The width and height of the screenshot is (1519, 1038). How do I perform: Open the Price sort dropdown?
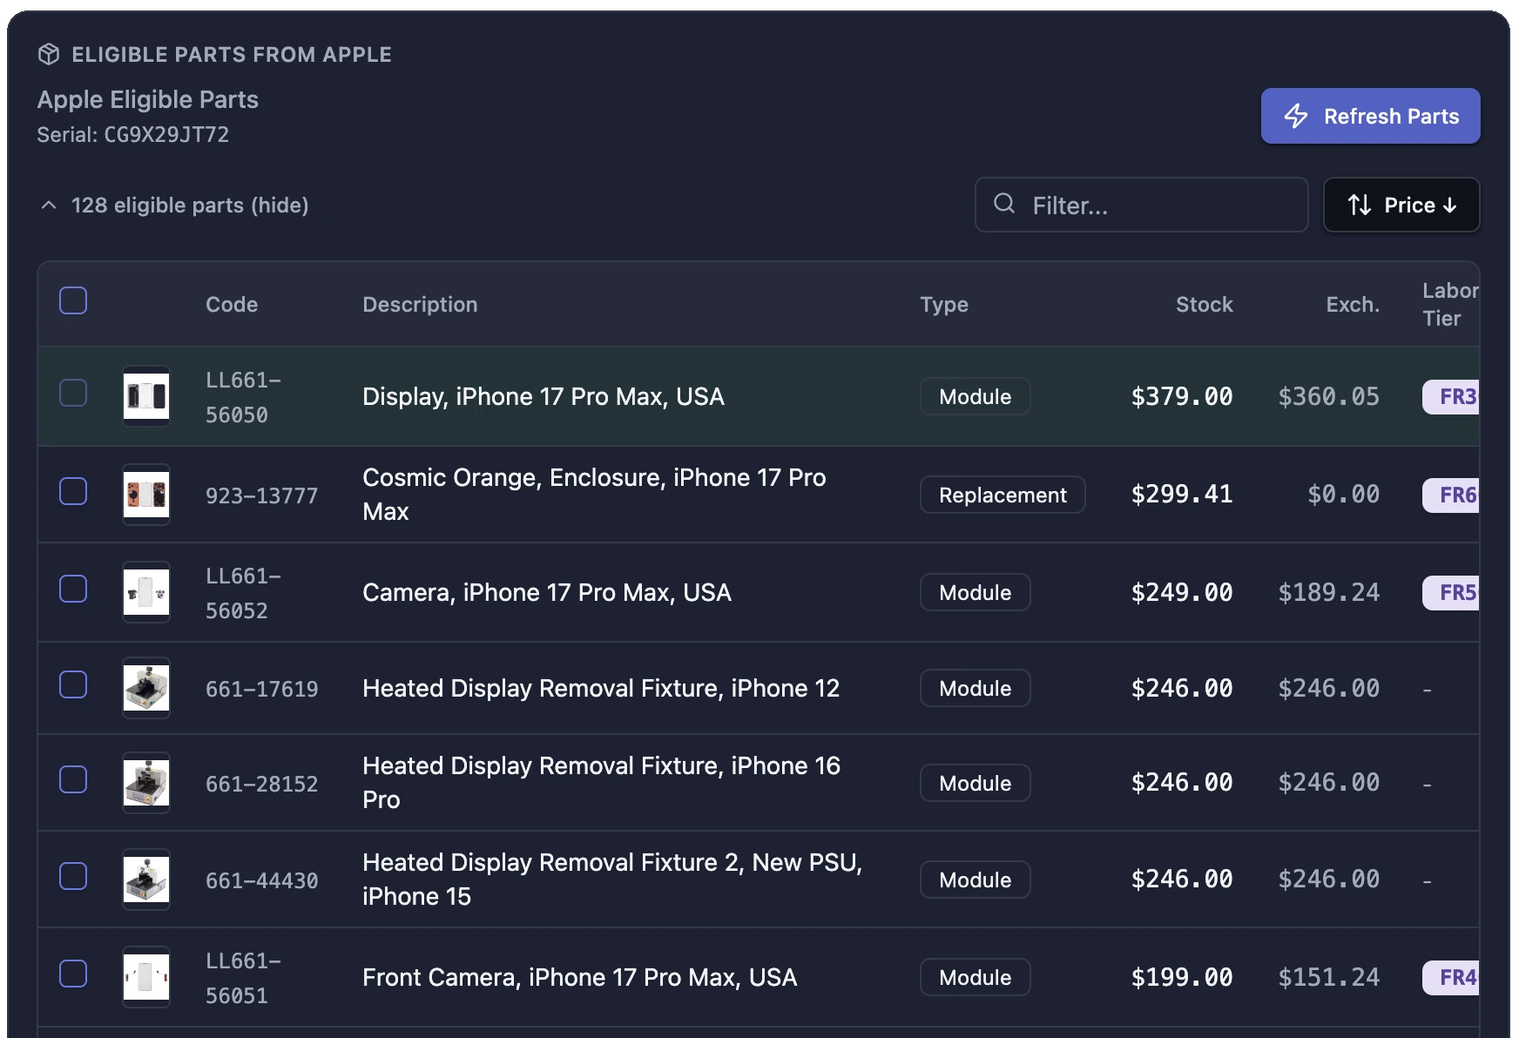pyautogui.click(x=1401, y=205)
